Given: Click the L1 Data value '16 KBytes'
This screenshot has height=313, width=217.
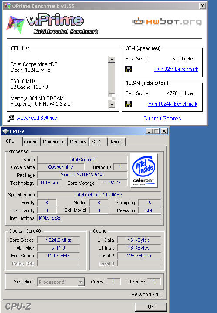Looking at the screenshot, I should pyautogui.click(x=139, y=240).
